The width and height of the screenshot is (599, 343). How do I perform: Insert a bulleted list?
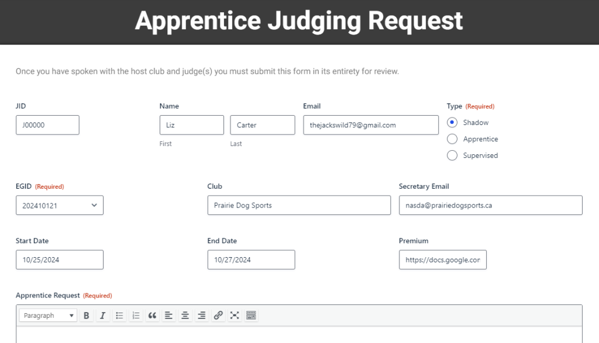(119, 316)
